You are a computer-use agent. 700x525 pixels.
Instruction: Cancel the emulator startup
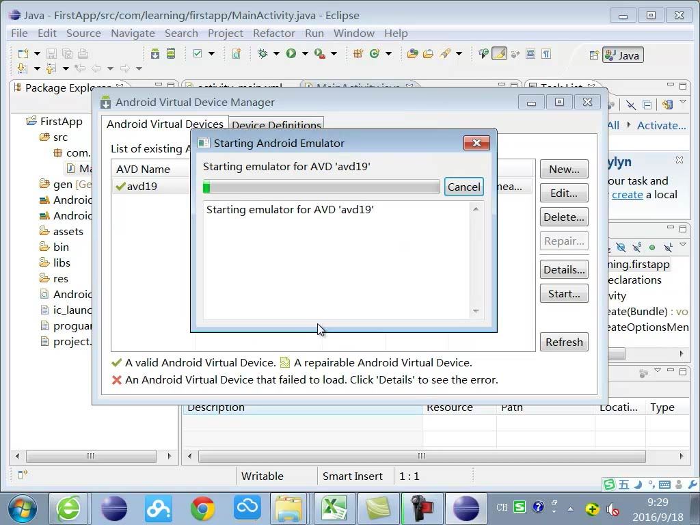pyautogui.click(x=464, y=187)
